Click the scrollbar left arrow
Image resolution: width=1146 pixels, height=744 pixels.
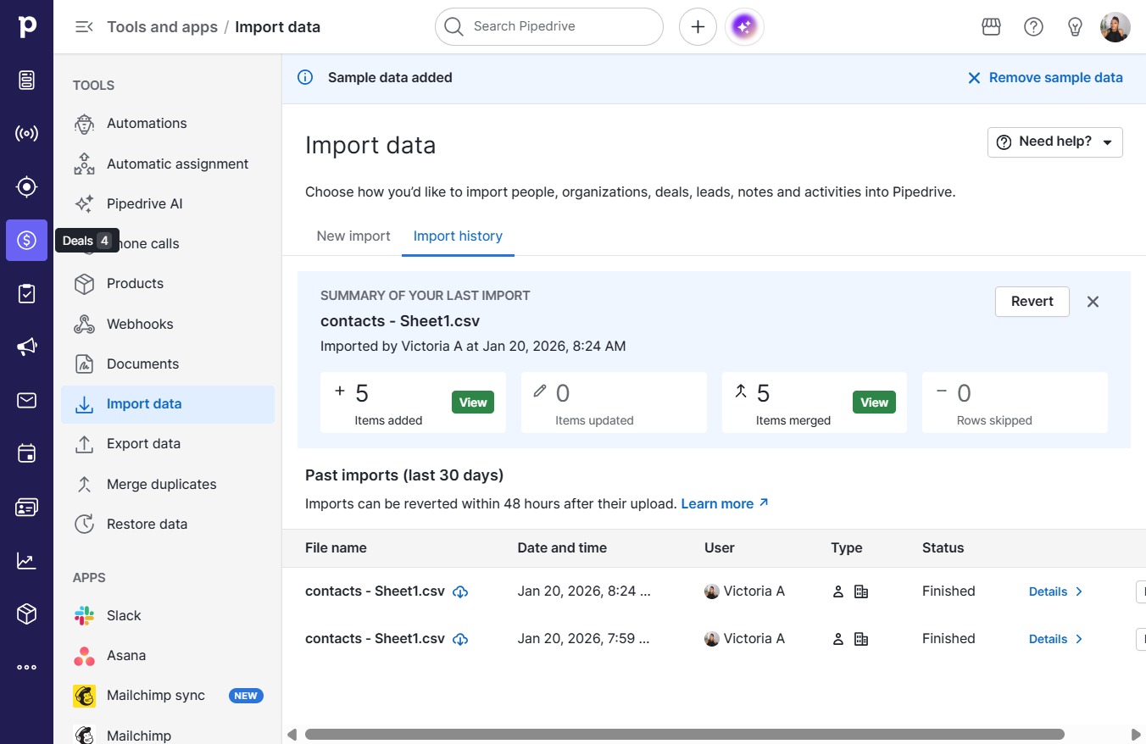(292, 735)
